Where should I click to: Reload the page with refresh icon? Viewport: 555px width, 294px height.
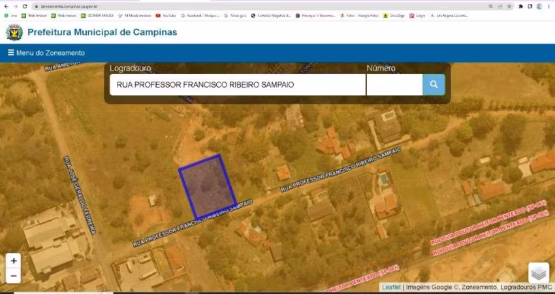click(x=25, y=7)
